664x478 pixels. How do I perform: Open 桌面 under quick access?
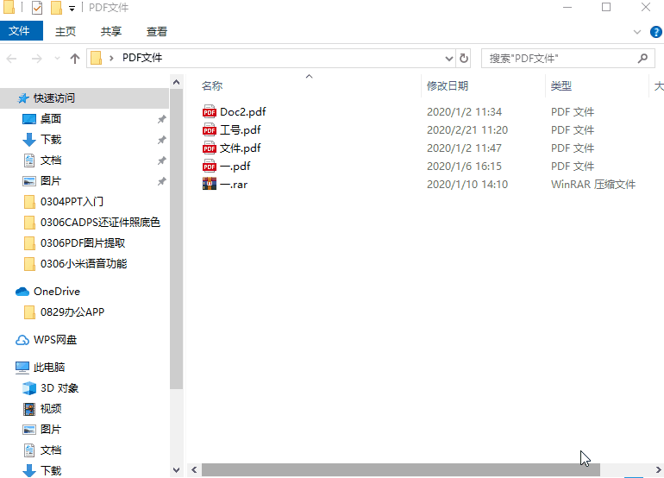(x=51, y=119)
